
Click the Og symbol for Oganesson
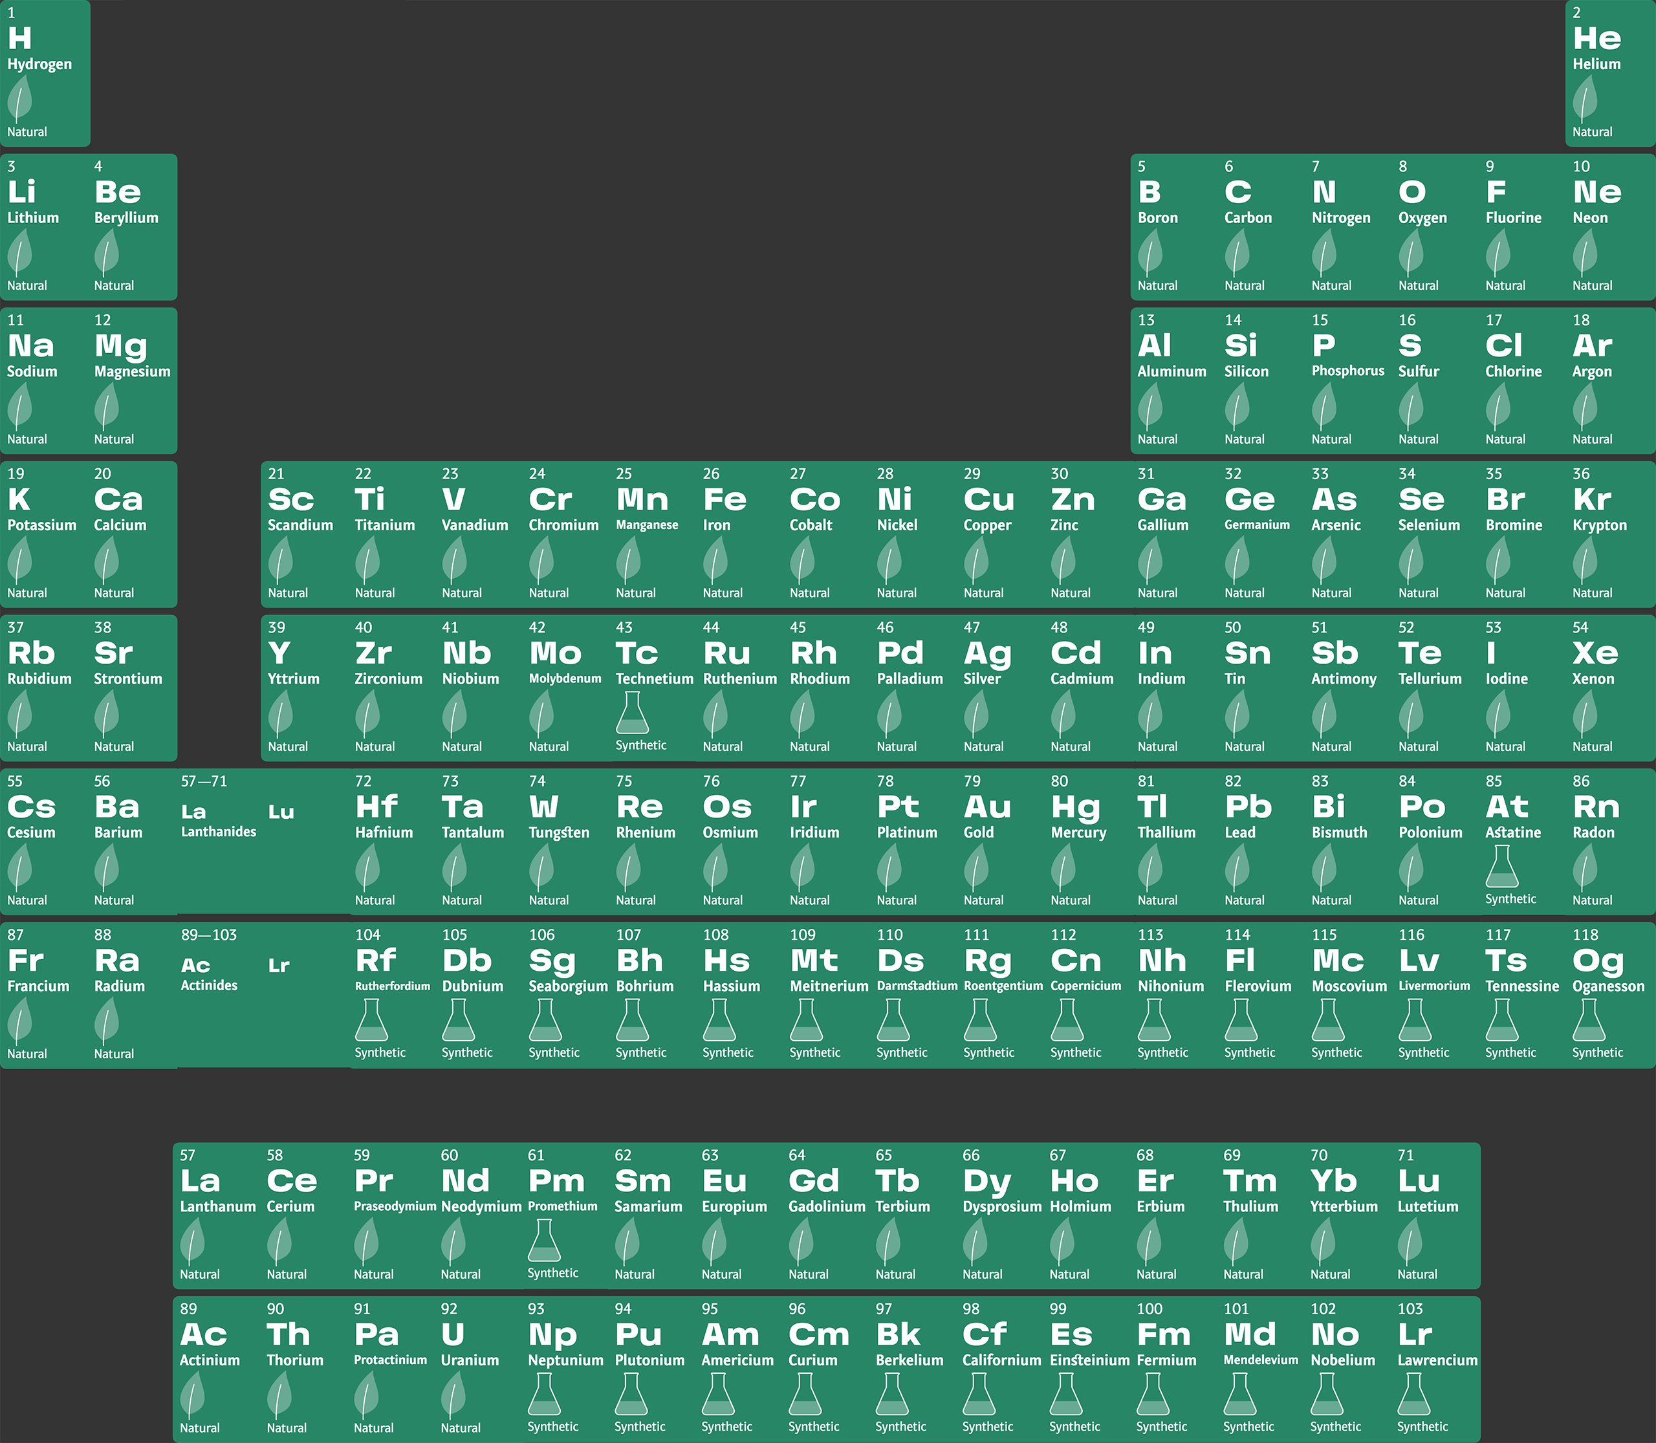pos(1598,960)
